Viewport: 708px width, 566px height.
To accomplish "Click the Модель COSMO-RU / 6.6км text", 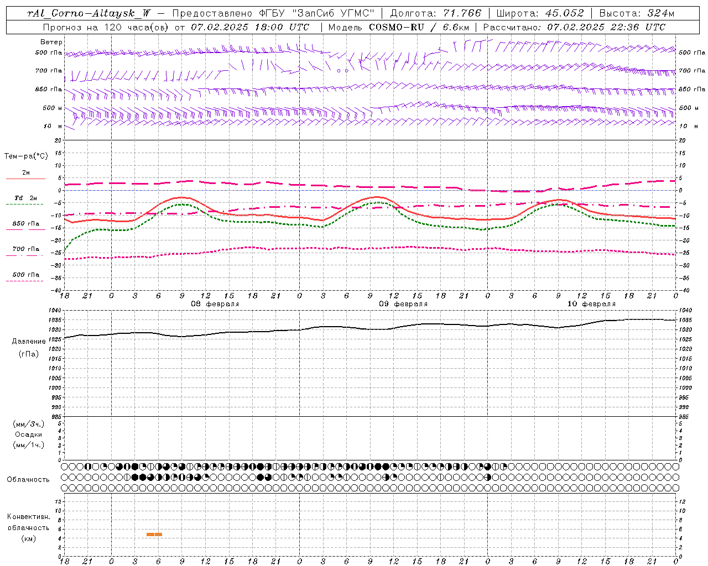I will click(399, 27).
